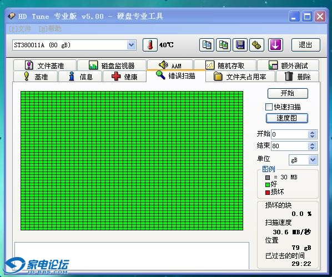332x277 pixels.
Task: Minimize the HD Tune window
Action: [x=294, y=16]
